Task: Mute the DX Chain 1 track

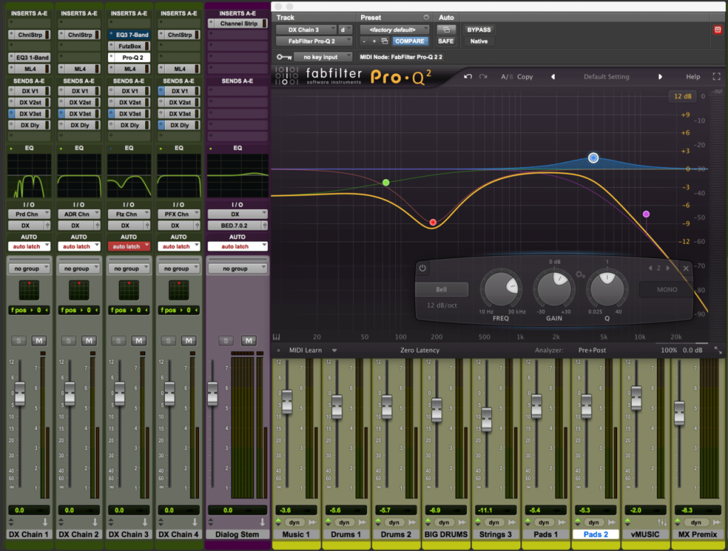Action: point(39,341)
